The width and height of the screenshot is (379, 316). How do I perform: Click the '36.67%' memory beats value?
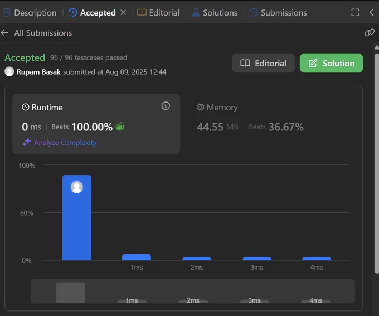[x=286, y=127]
